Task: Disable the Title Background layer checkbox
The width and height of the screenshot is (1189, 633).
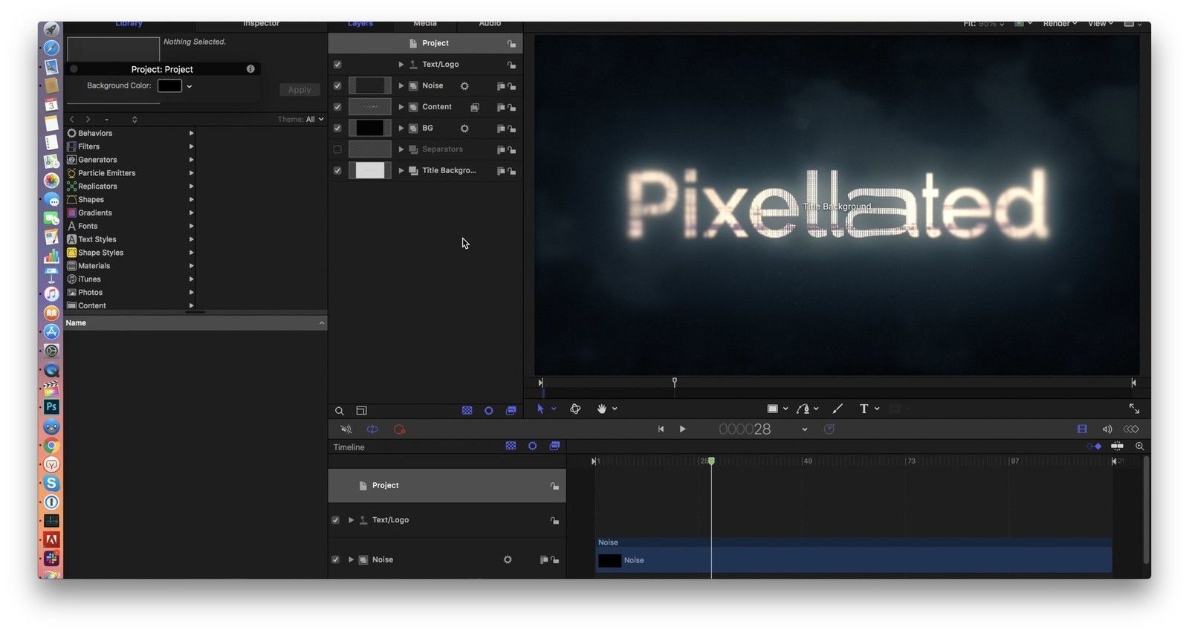Action: pos(337,171)
